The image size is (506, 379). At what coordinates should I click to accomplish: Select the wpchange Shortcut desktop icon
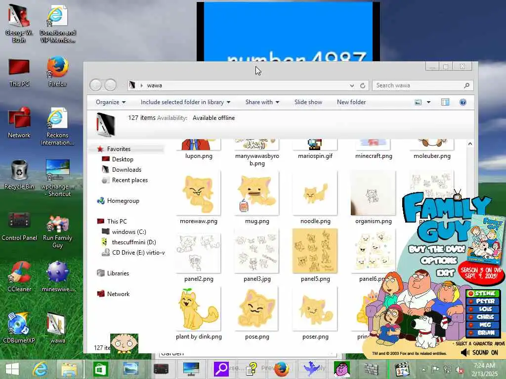pos(57,178)
